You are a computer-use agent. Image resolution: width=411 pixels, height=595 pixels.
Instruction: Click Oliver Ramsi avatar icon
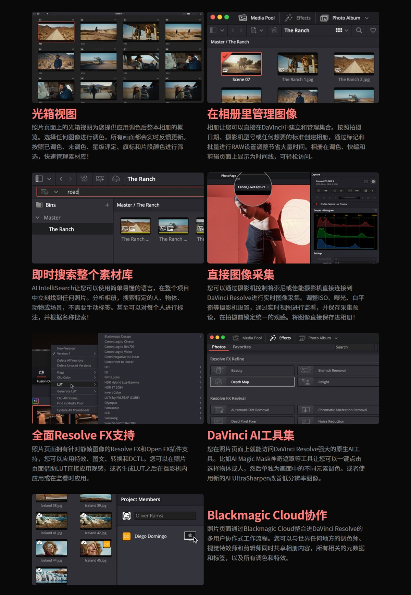(126, 515)
